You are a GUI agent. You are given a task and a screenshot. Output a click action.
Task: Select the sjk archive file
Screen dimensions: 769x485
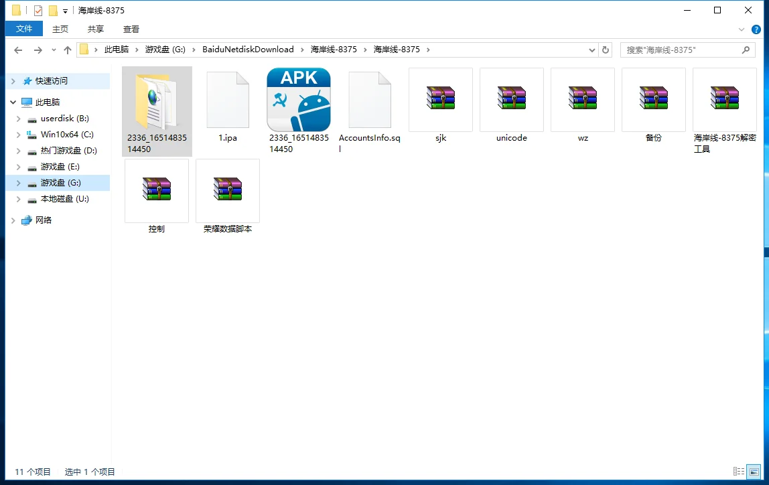point(441,99)
